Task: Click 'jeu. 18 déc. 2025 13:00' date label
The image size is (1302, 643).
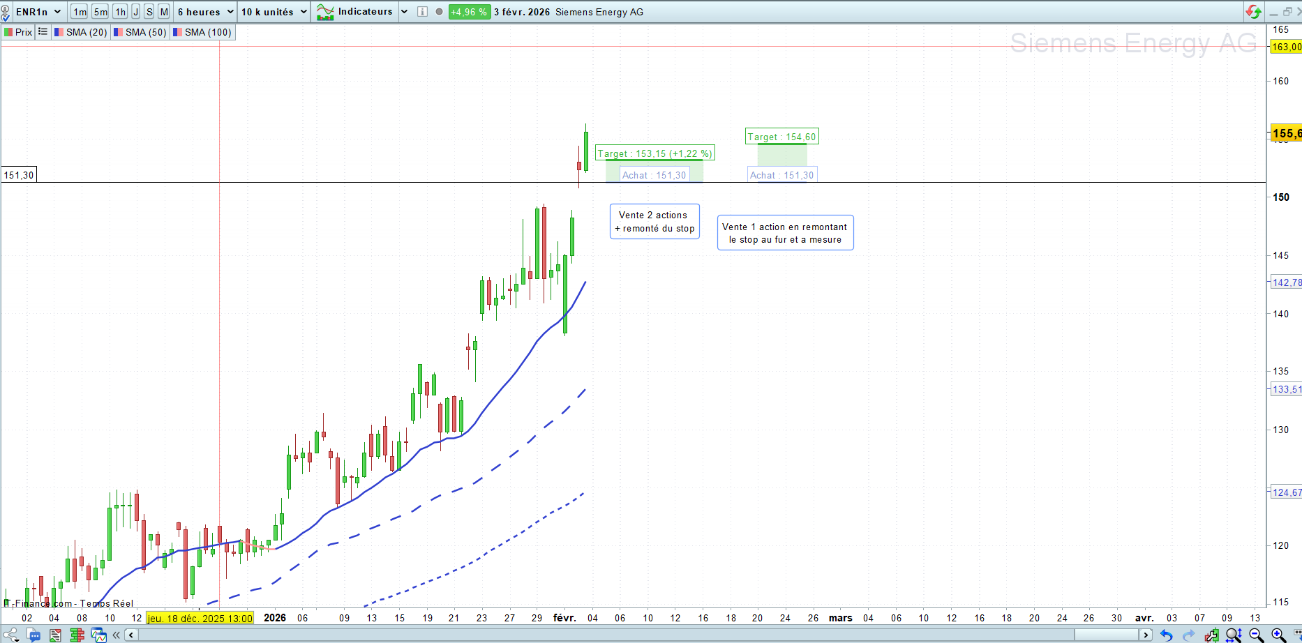Action: coord(200,618)
